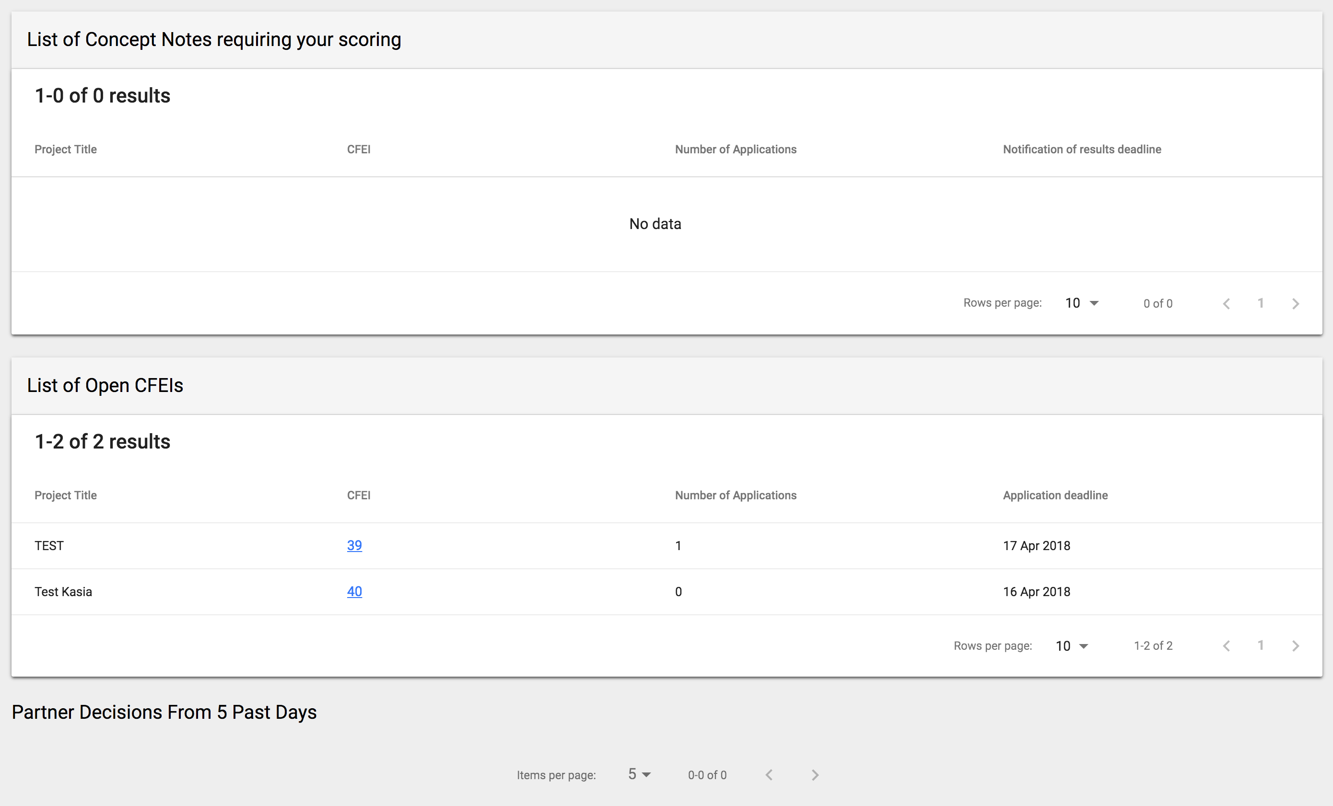The image size is (1333, 806).
Task: Click page number 1 in Concept Notes pagination
Action: point(1261,303)
